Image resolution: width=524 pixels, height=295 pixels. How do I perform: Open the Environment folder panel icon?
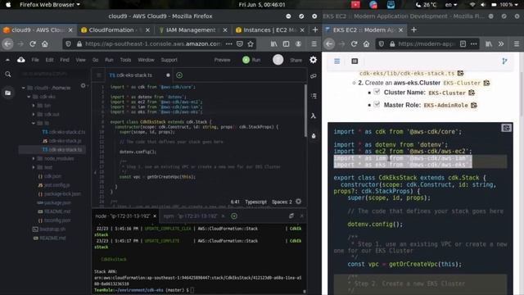pyautogui.click(x=8, y=93)
